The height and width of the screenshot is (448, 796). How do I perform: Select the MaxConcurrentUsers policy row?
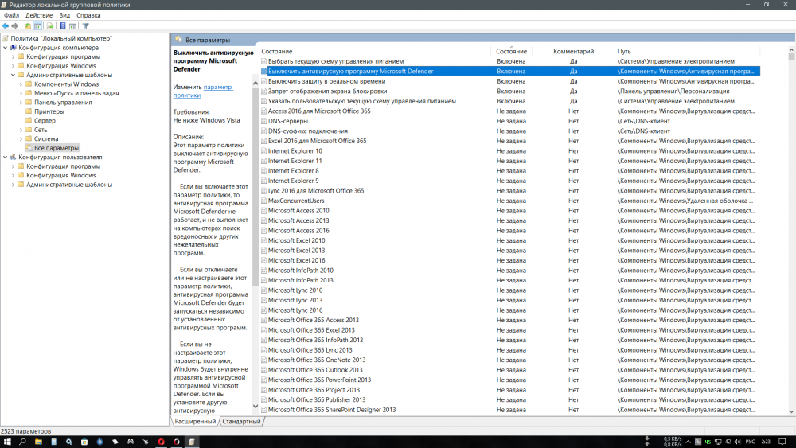click(x=509, y=201)
